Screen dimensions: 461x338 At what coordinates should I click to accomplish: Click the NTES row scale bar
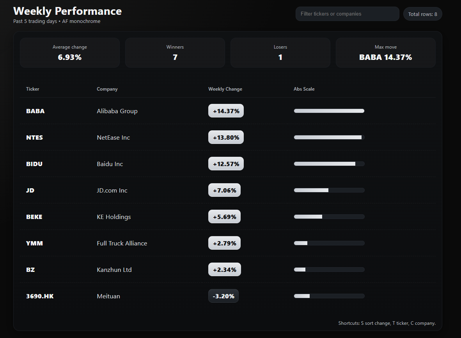pos(329,137)
